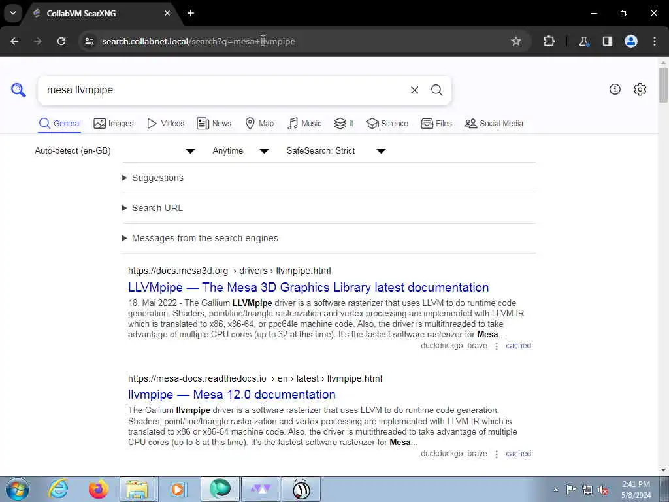Switch to the Images tab
The width and height of the screenshot is (669, 502).
coord(114,124)
